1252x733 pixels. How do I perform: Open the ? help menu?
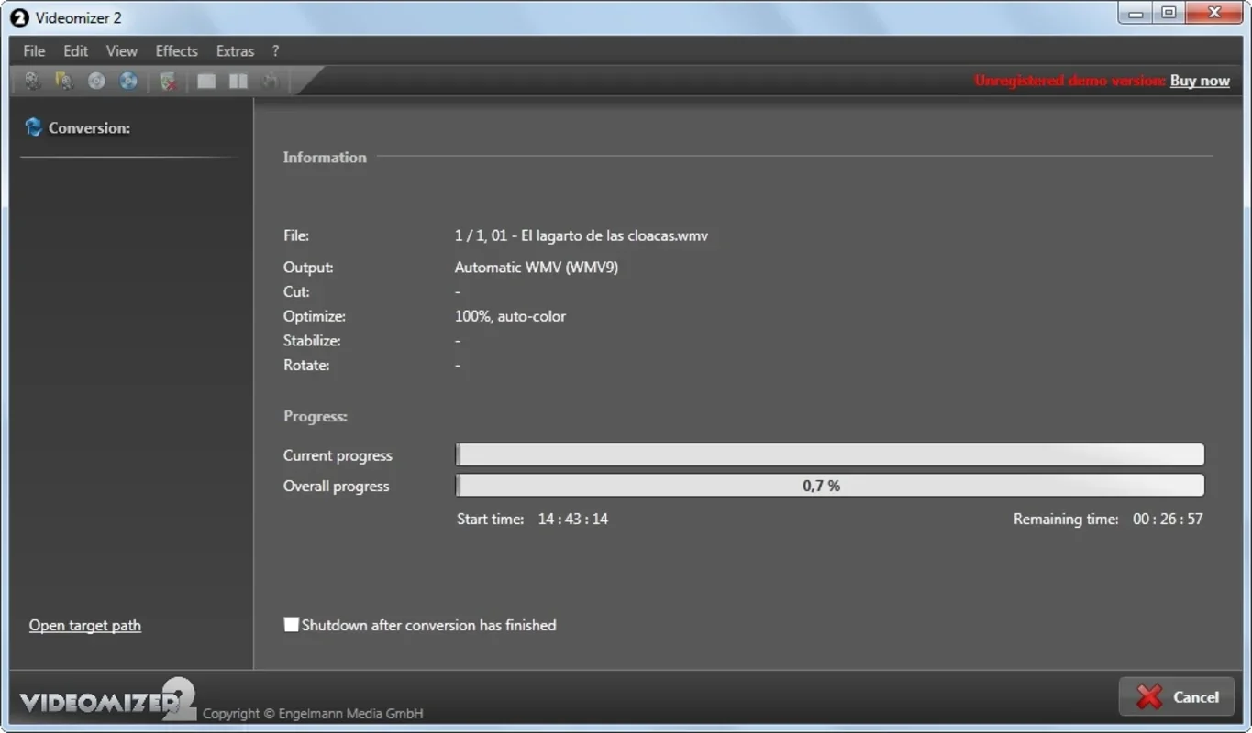(x=275, y=51)
